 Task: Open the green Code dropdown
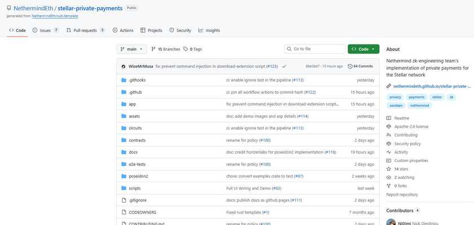pos(363,49)
